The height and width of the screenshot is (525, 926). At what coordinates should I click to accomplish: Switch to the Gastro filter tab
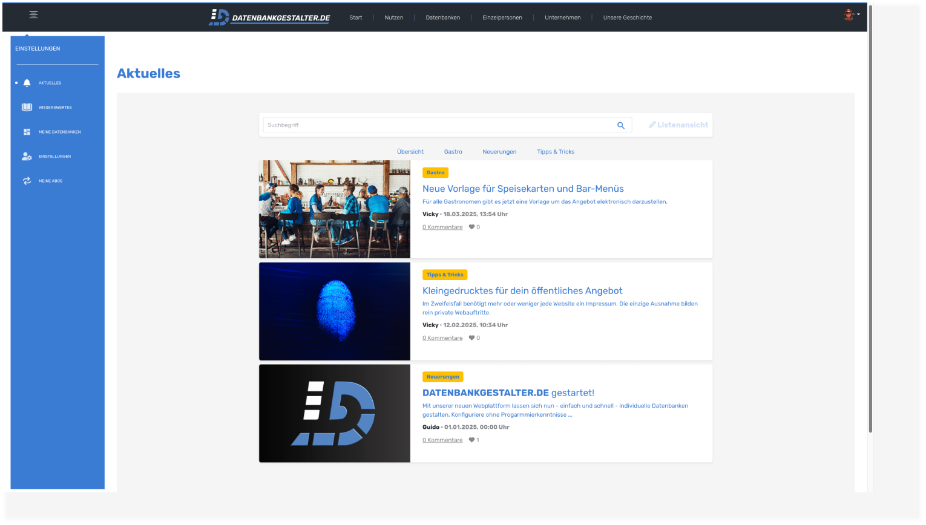[x=453, y=152]
